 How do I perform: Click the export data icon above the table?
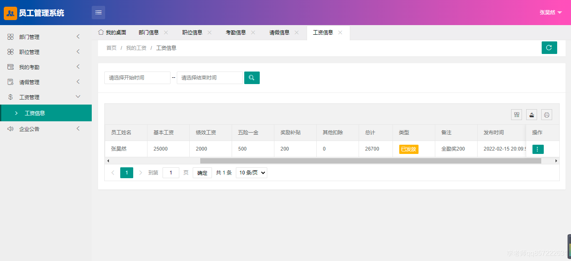[x=531, y=114]
